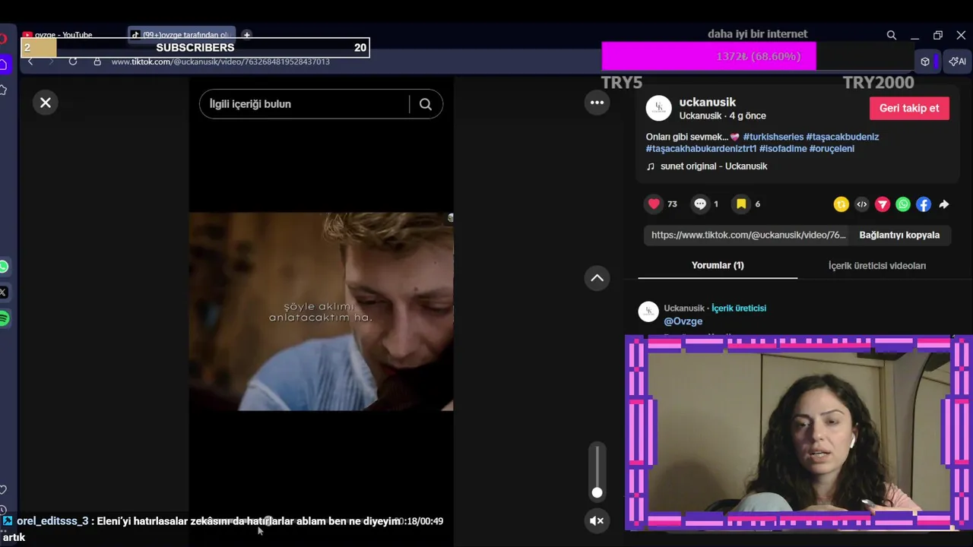Open the Opera menu logo
973x547 pixels.
[3, 39]
